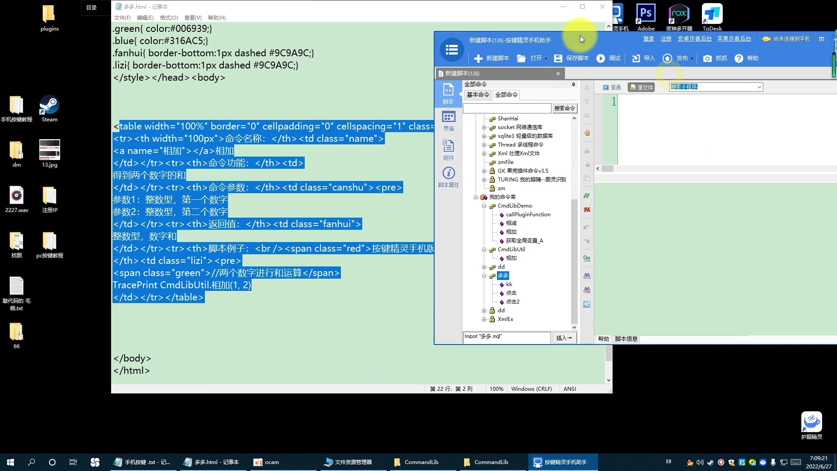This screenshot has height=471, width=837.
Task: Switch editor to 普通 view mode
Action: [612, 87]
